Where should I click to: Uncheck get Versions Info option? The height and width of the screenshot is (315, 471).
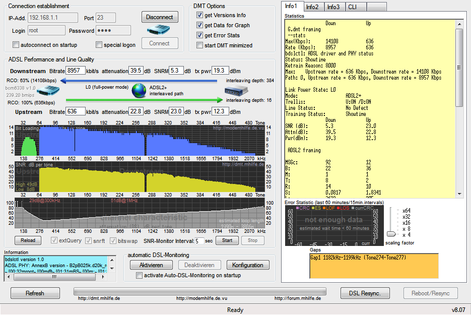tap(199, 15)
